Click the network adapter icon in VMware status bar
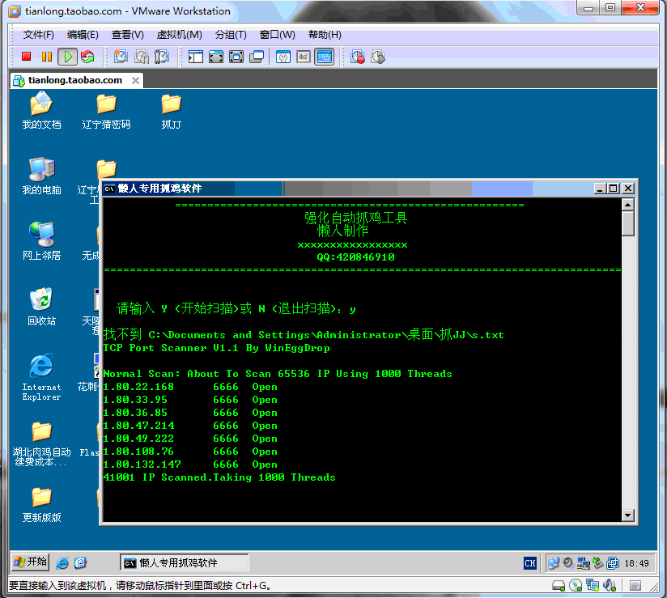667x598 pixels. [593, 586]
